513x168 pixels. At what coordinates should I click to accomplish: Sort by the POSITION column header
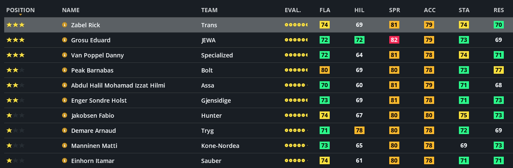point(21,10)
